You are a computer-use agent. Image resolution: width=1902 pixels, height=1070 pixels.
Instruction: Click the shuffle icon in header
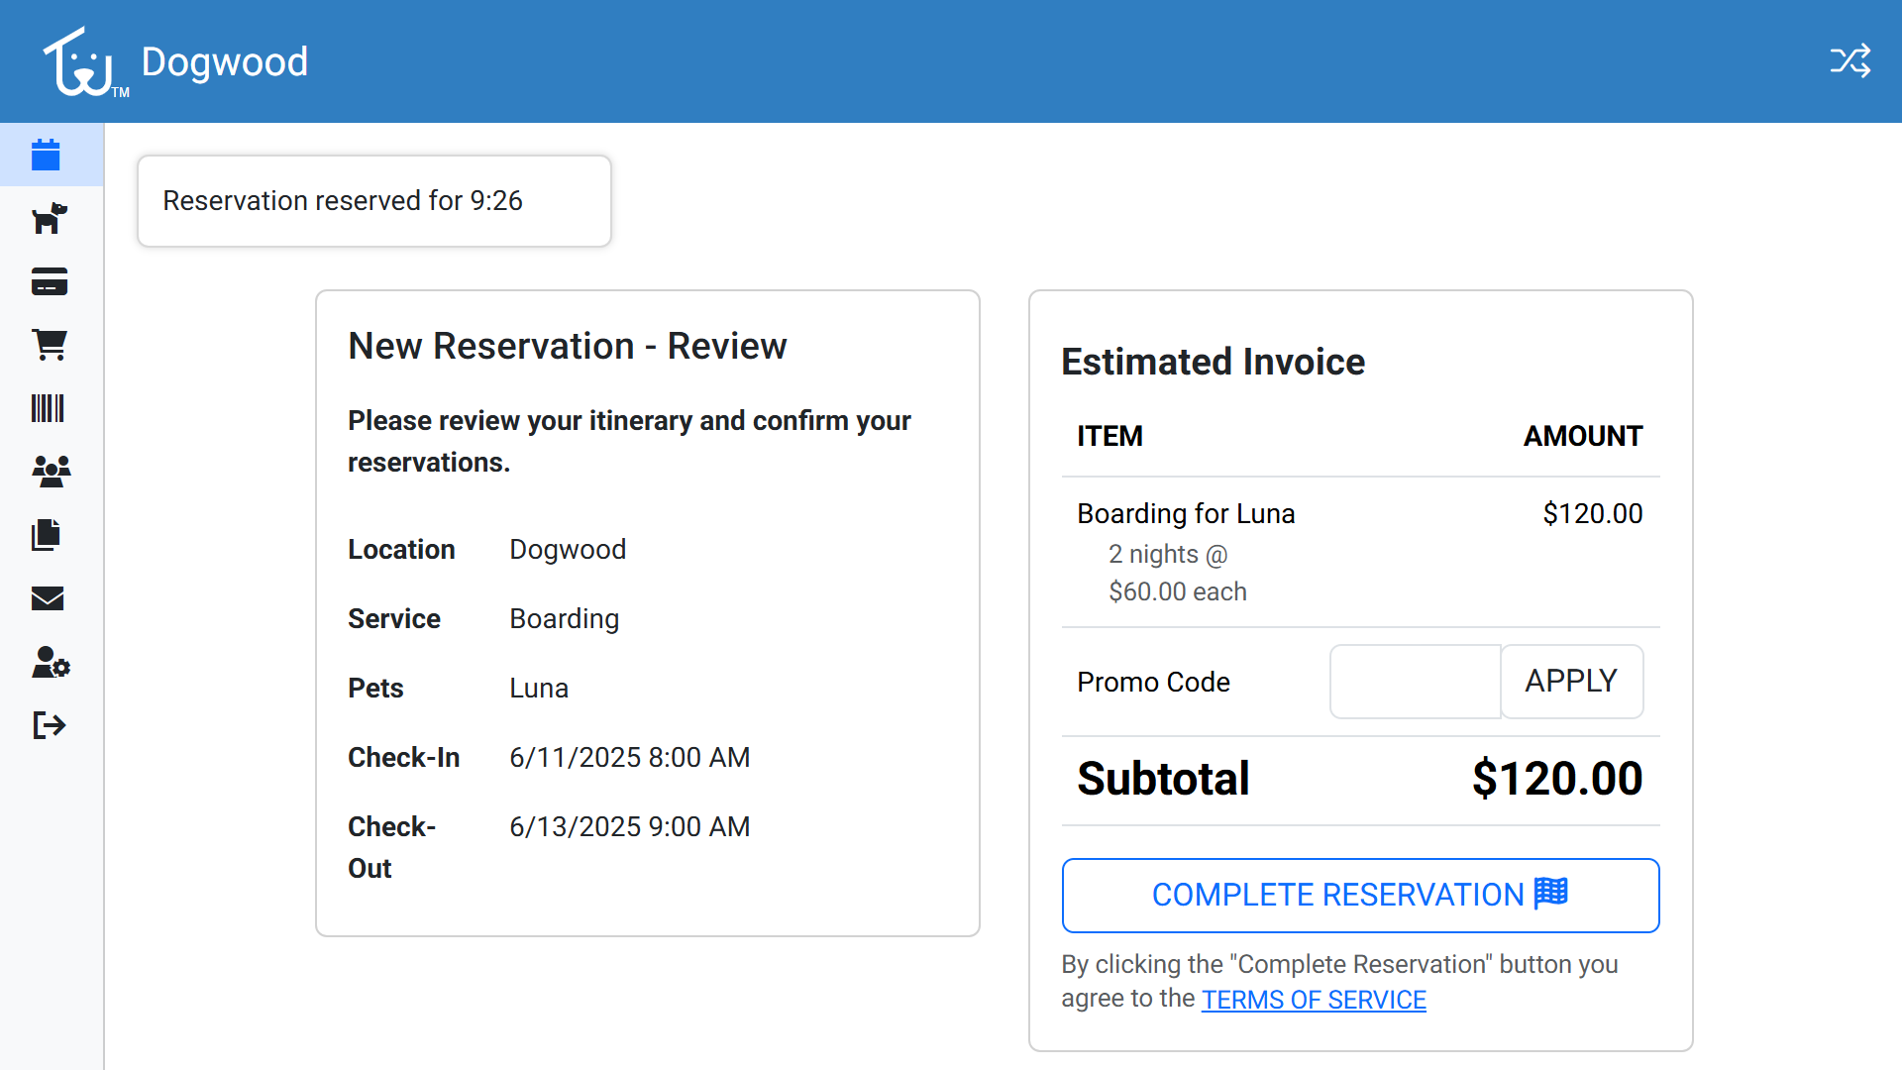tap(1849, 61)
